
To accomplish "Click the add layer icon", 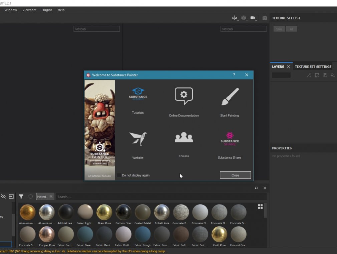I will (x=325, y=75).
